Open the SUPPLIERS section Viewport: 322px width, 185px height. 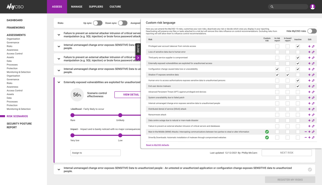tap(96, 6)
